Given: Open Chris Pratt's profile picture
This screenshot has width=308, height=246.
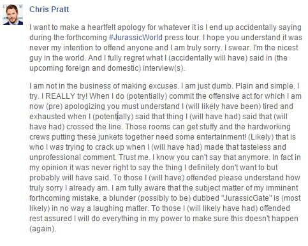Looking at the screenshot, I should 13,15.
